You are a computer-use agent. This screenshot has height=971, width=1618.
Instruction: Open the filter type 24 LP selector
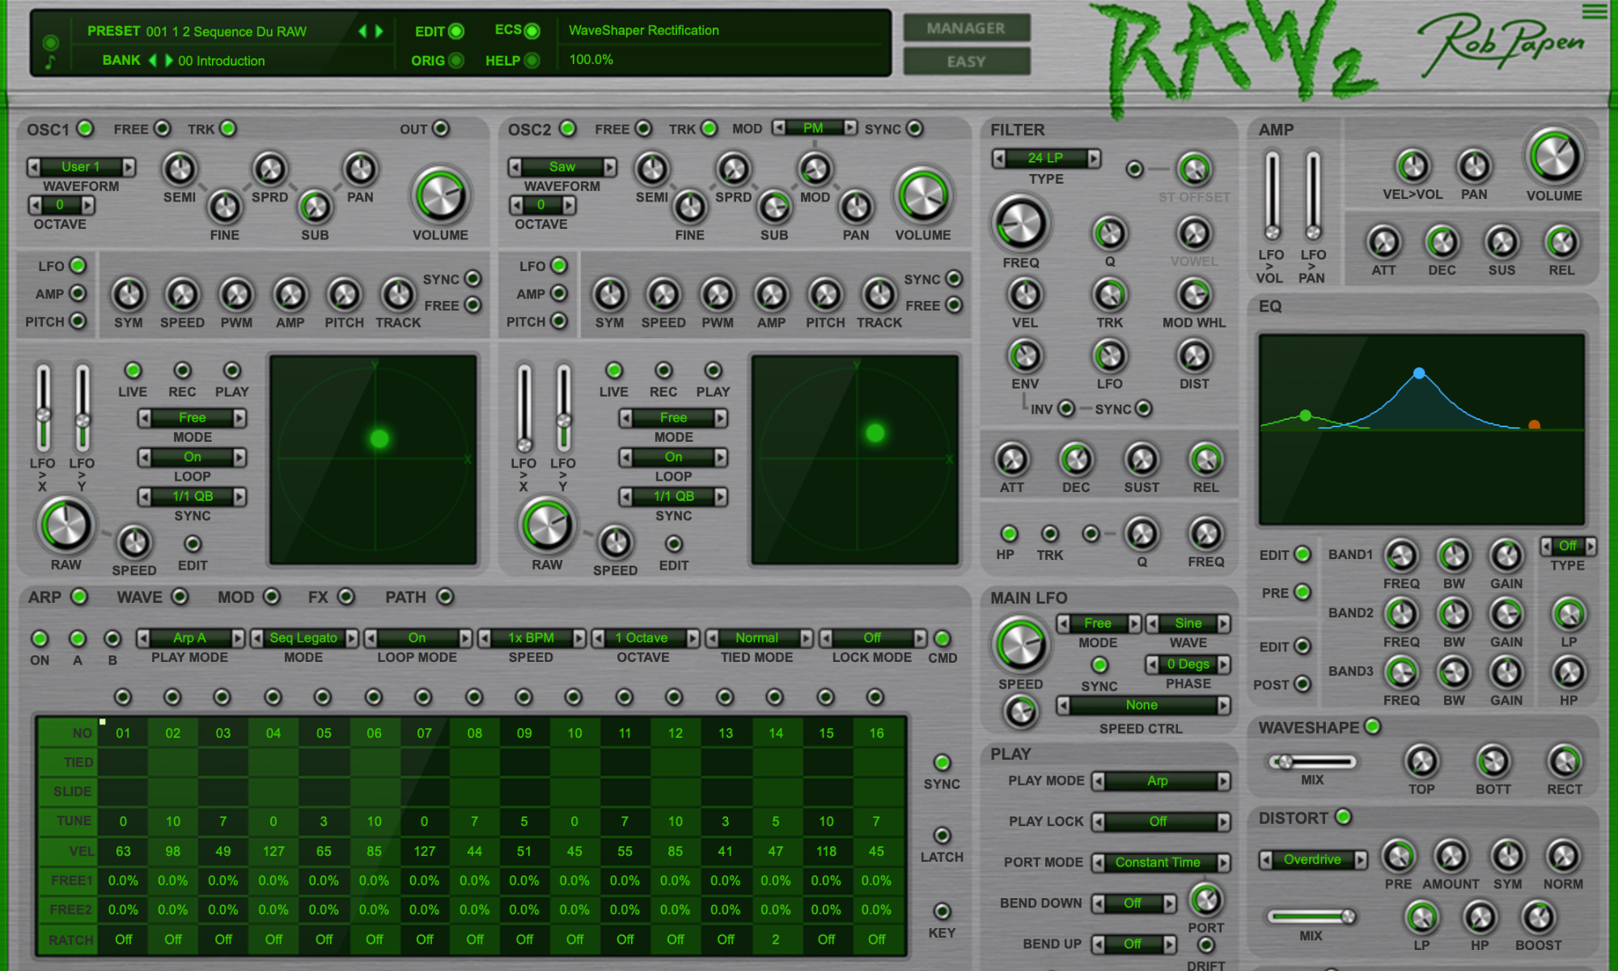click(x=1046, y=158)
